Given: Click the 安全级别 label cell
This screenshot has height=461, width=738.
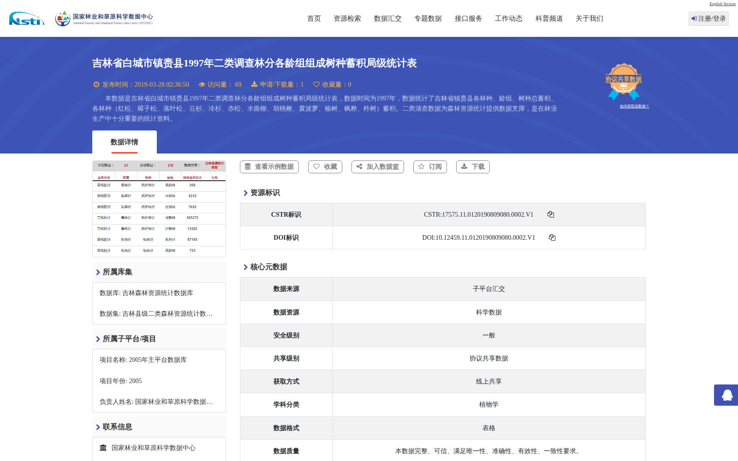Looking at the screenshot, I should tap(286, 335).
